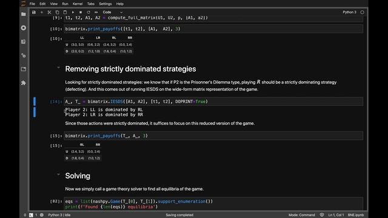This screenshot has height=218, width=388.
Task: Click the terminals count icon in status bar
Action: 31,215
